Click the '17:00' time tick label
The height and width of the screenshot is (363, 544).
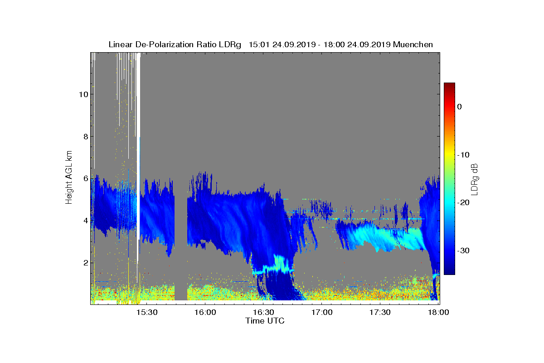tap(322, 312)
